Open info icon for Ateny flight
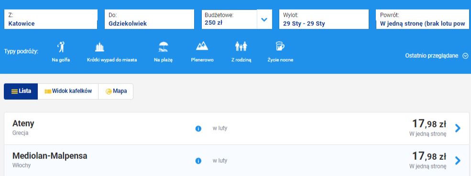This screenshot has width=471, height=176. point(198,129)
